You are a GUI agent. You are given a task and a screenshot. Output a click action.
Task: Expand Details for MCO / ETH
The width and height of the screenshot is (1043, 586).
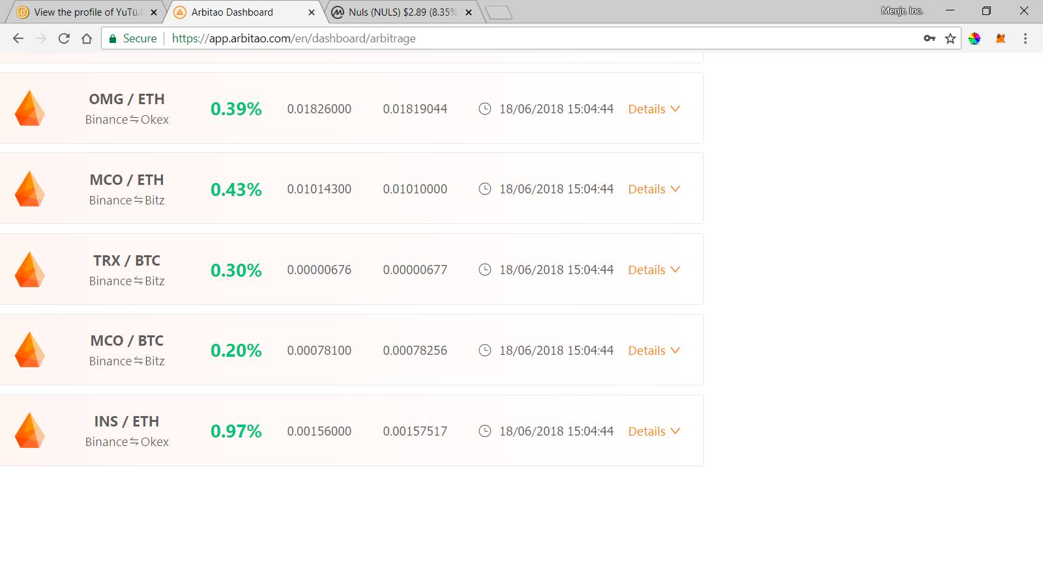click(x=654, y=189)
